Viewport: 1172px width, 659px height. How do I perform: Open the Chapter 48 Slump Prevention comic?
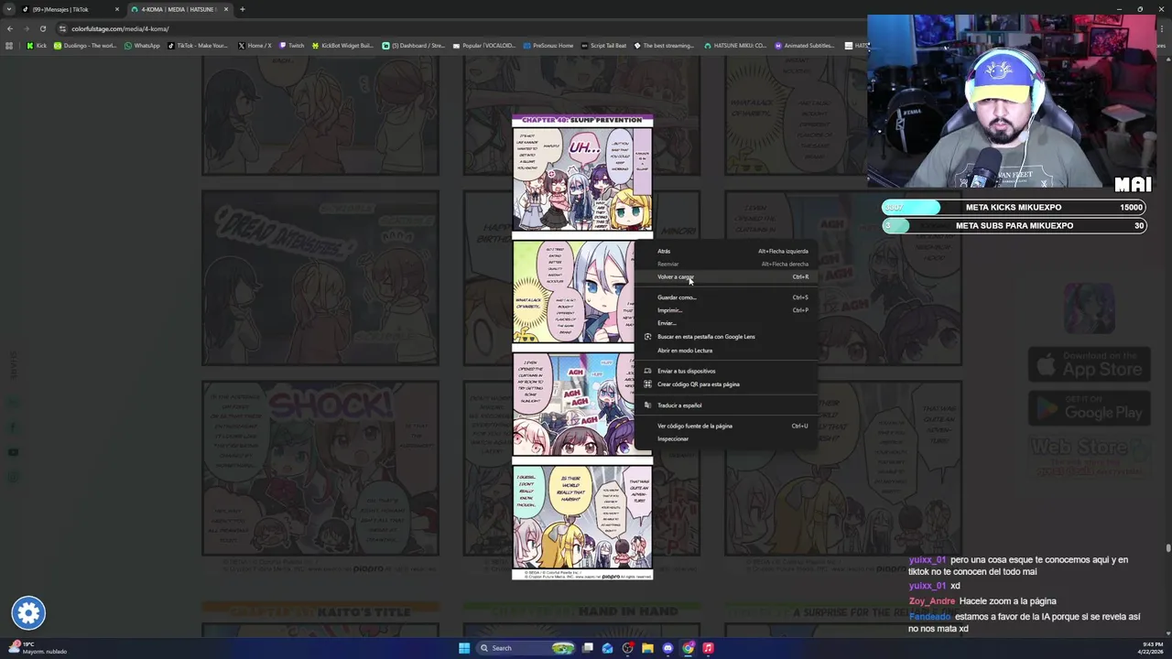[x=582, y=347]
